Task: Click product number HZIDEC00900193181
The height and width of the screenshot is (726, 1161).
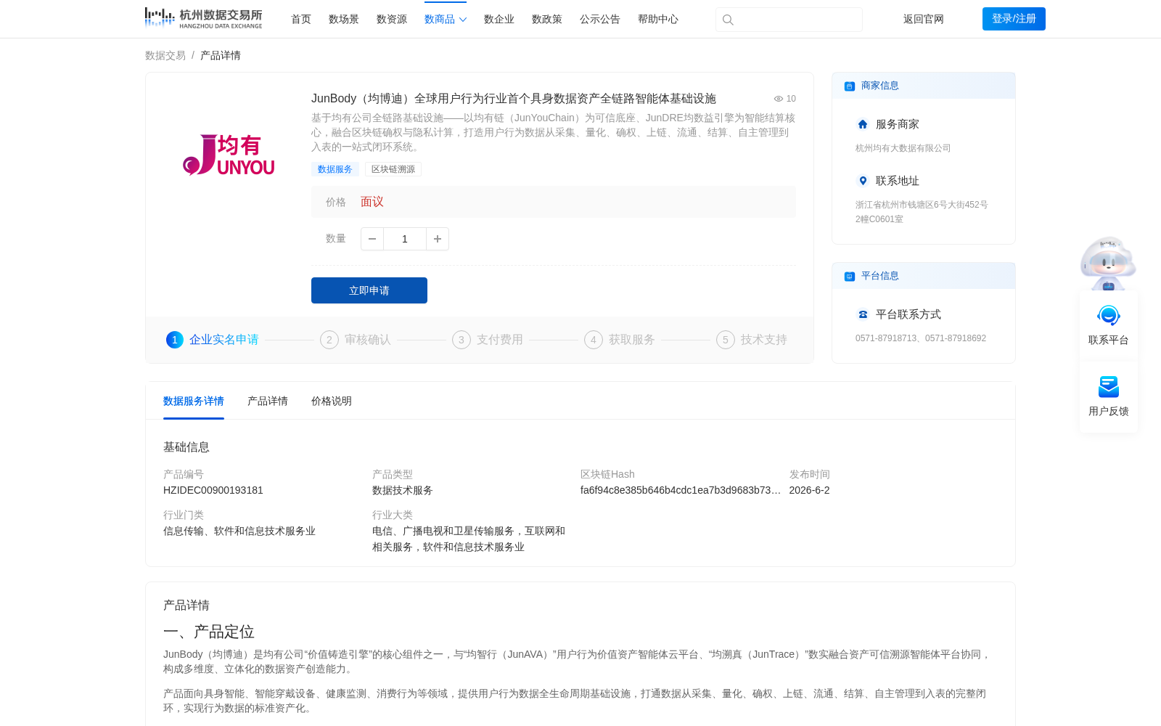Action: point(213,491)
